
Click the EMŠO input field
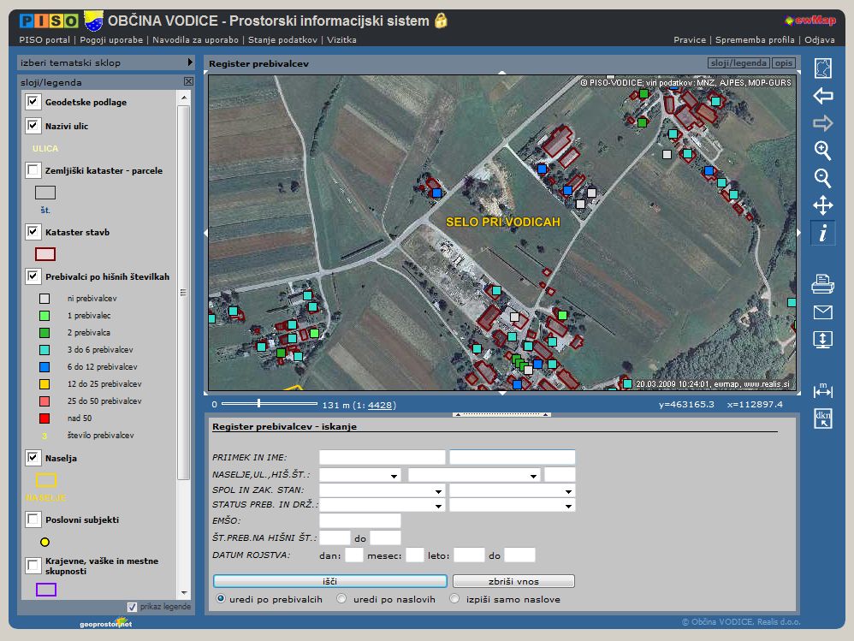coord(359,520)
